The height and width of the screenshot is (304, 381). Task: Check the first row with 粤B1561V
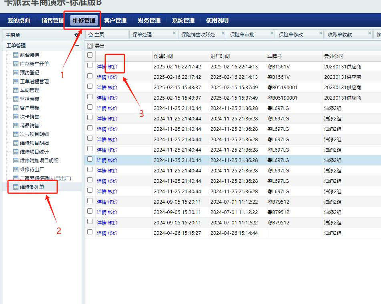[x=90, y=66]
